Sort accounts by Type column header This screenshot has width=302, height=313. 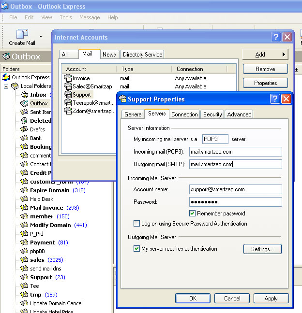click(x=144, y=69)
